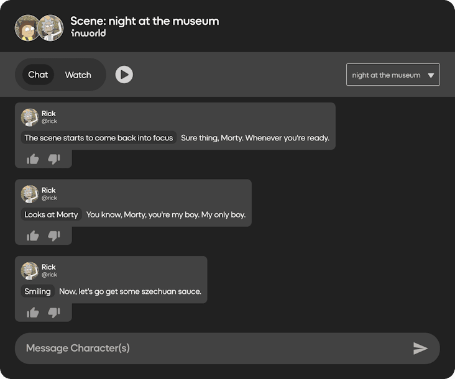Screen dimensions: 455x379
Task: Click Rick's name in third message
Action: point(48,267)
